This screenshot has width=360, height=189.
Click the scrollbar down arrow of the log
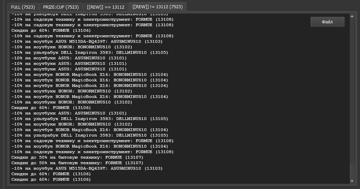[352, 181]
